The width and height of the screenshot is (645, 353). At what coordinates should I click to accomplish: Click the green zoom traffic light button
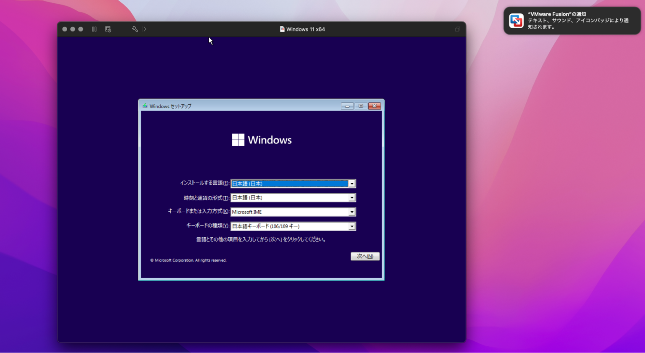pos(80,29)
